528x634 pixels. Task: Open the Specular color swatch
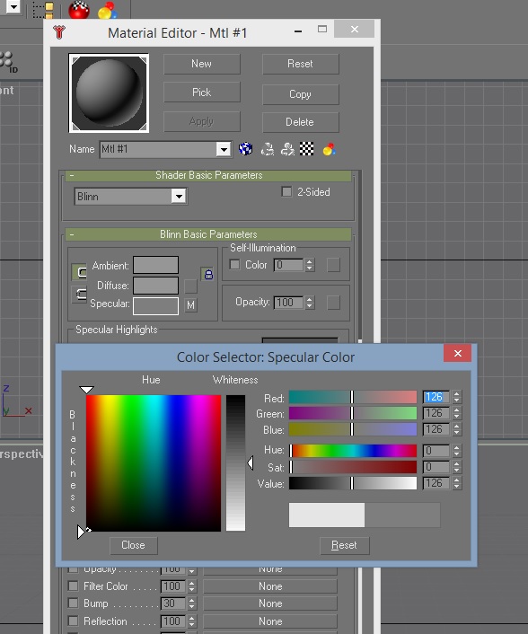point(155,305)
